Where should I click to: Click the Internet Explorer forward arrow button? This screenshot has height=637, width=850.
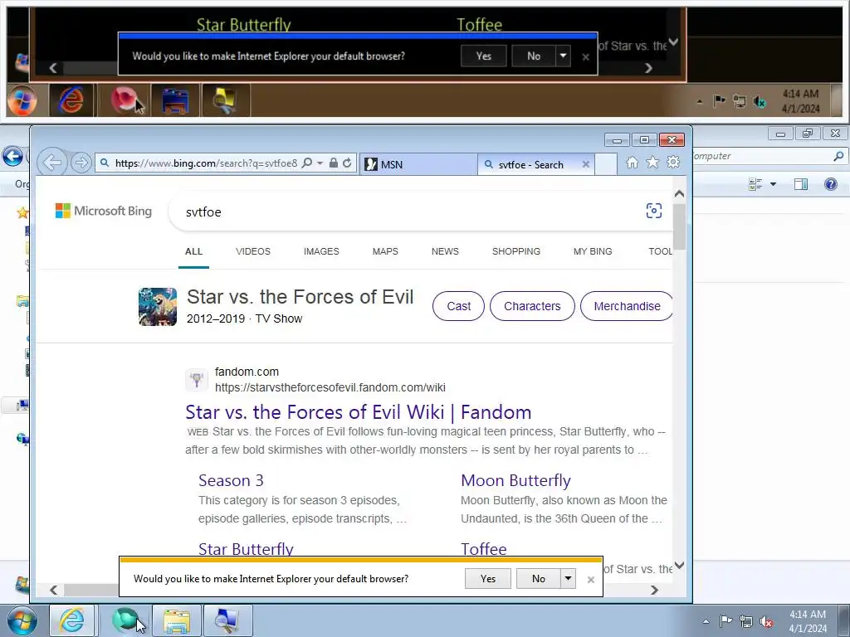[81, 163]
